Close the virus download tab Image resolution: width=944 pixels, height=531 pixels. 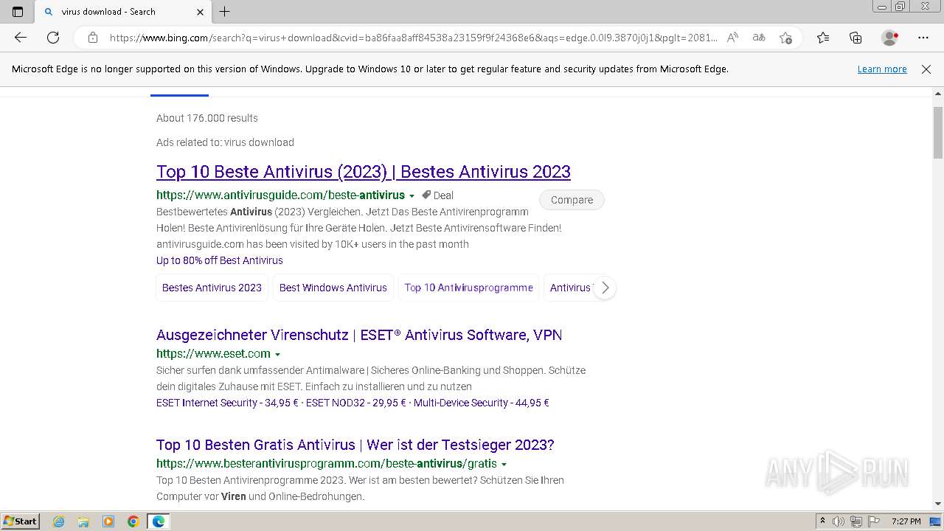pyautogui.click(x=200, y=12)
